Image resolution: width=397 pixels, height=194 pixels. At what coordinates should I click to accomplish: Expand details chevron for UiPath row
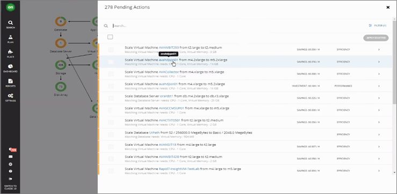pos(379,135)
